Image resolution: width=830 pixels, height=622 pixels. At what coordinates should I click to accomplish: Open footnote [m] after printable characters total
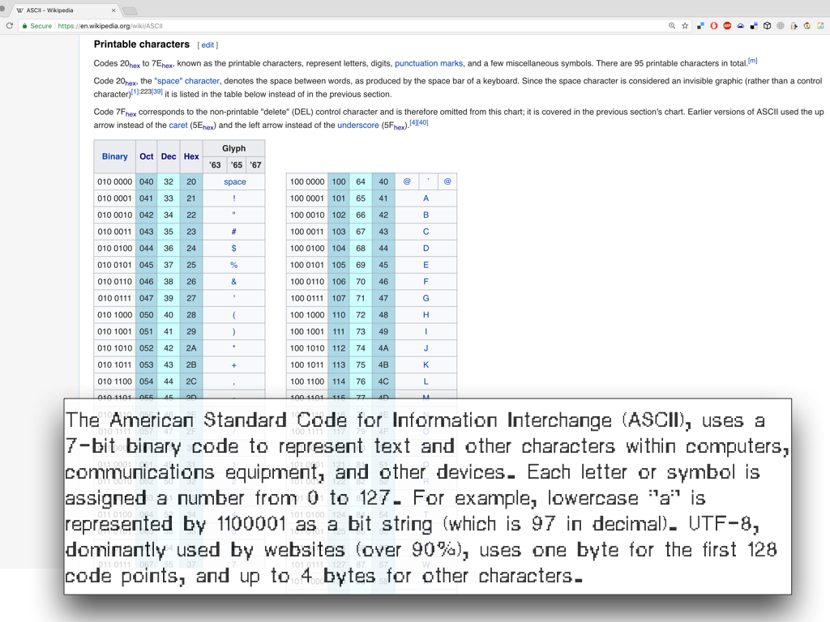click(x=753, y=61)
